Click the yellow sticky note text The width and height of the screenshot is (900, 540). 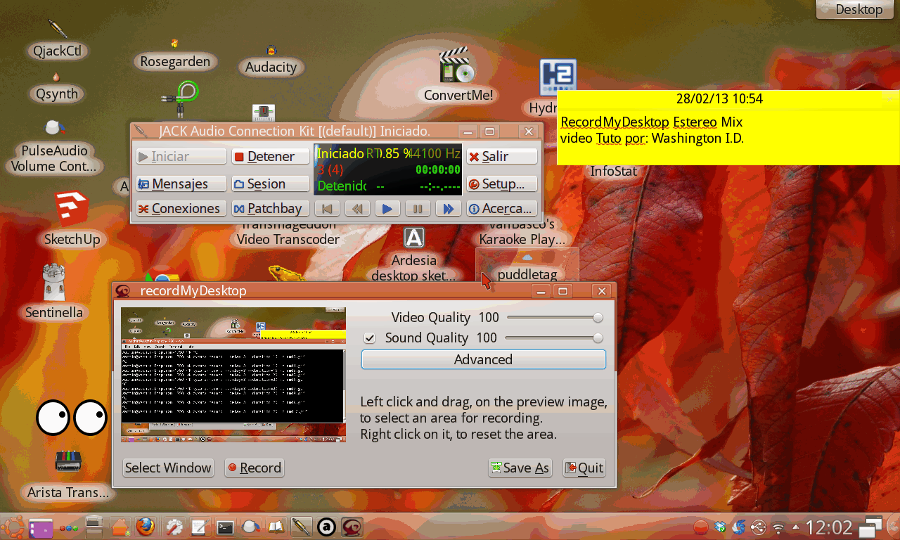point(652,130)
